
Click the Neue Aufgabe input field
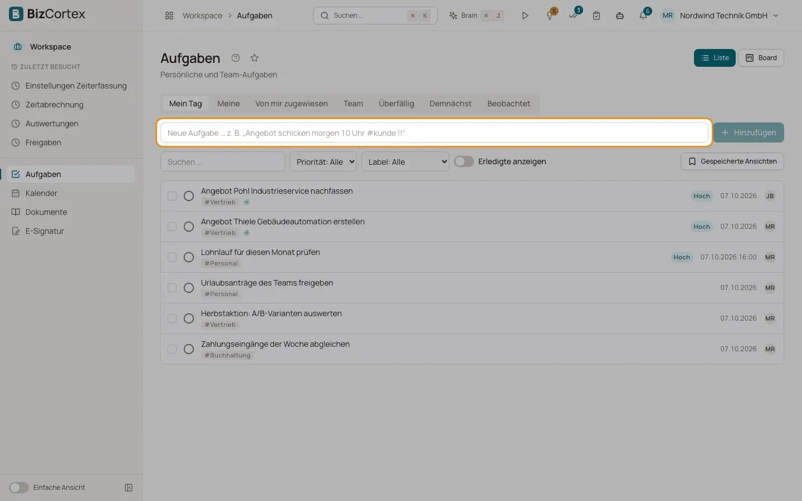pos(434,132)
